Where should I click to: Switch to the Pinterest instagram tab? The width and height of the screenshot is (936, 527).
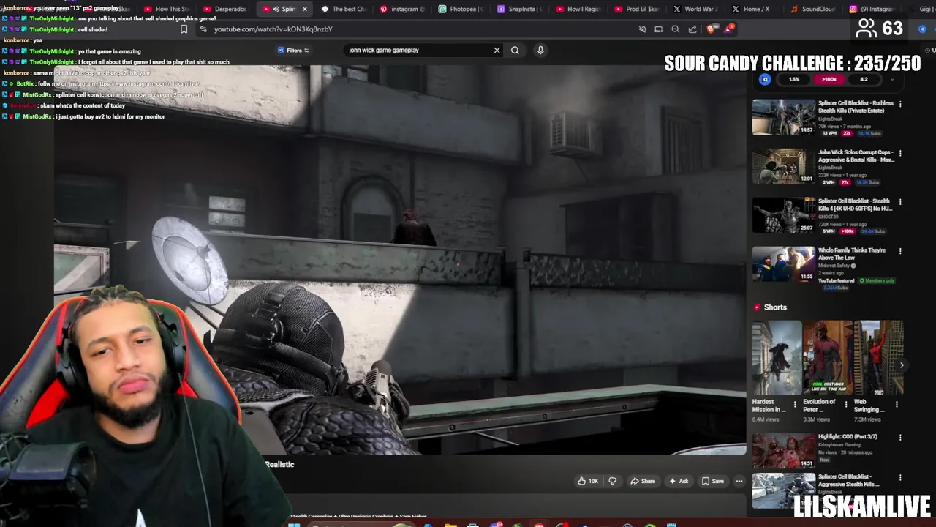click(x=402, y=9)
